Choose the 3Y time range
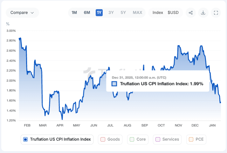Viewport: 227px width, 153px height. point(111,13)
